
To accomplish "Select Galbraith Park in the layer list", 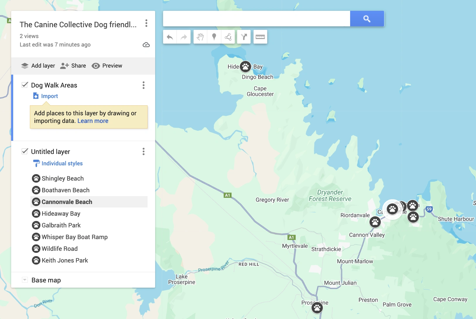I will pos(89,225).
